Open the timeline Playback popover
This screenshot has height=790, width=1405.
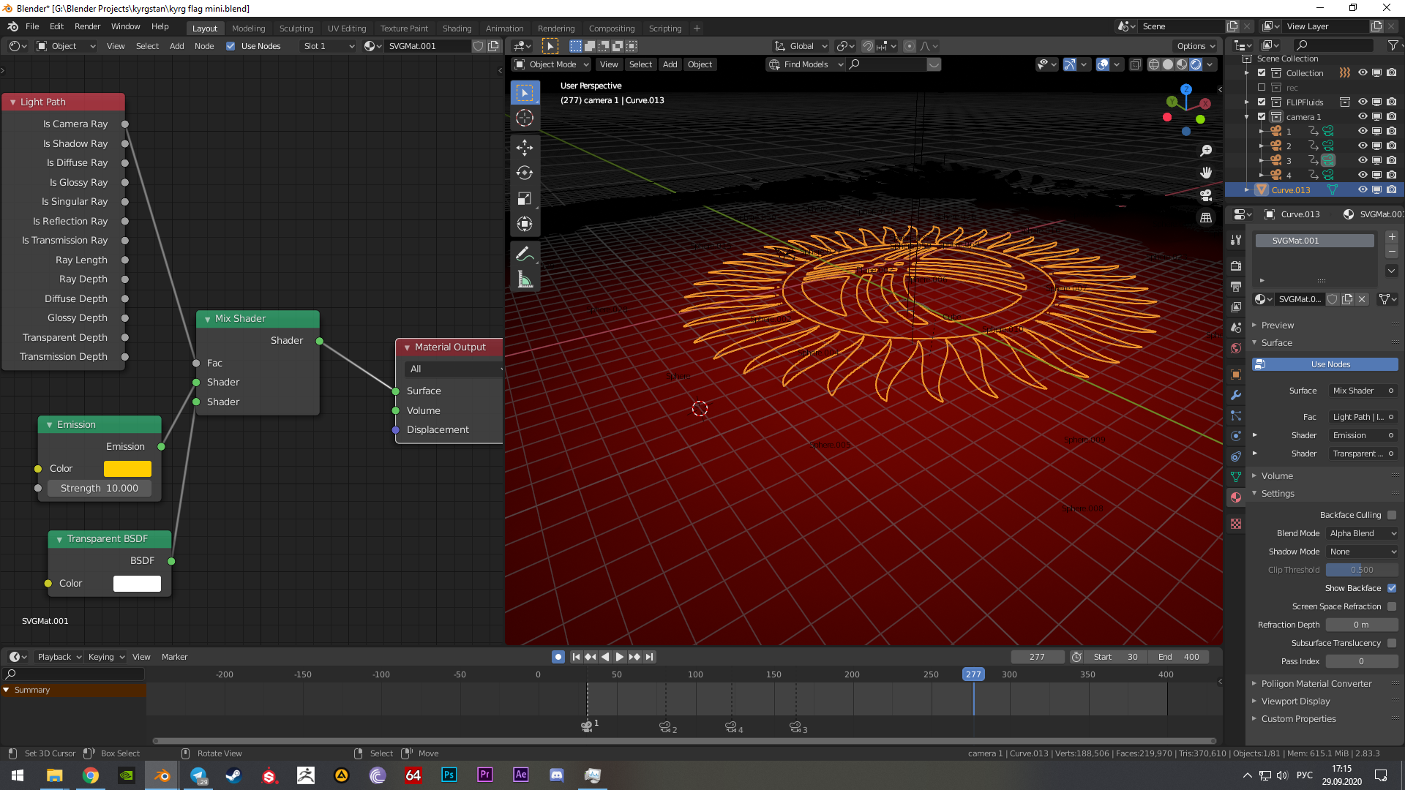(x=58, y=657)
